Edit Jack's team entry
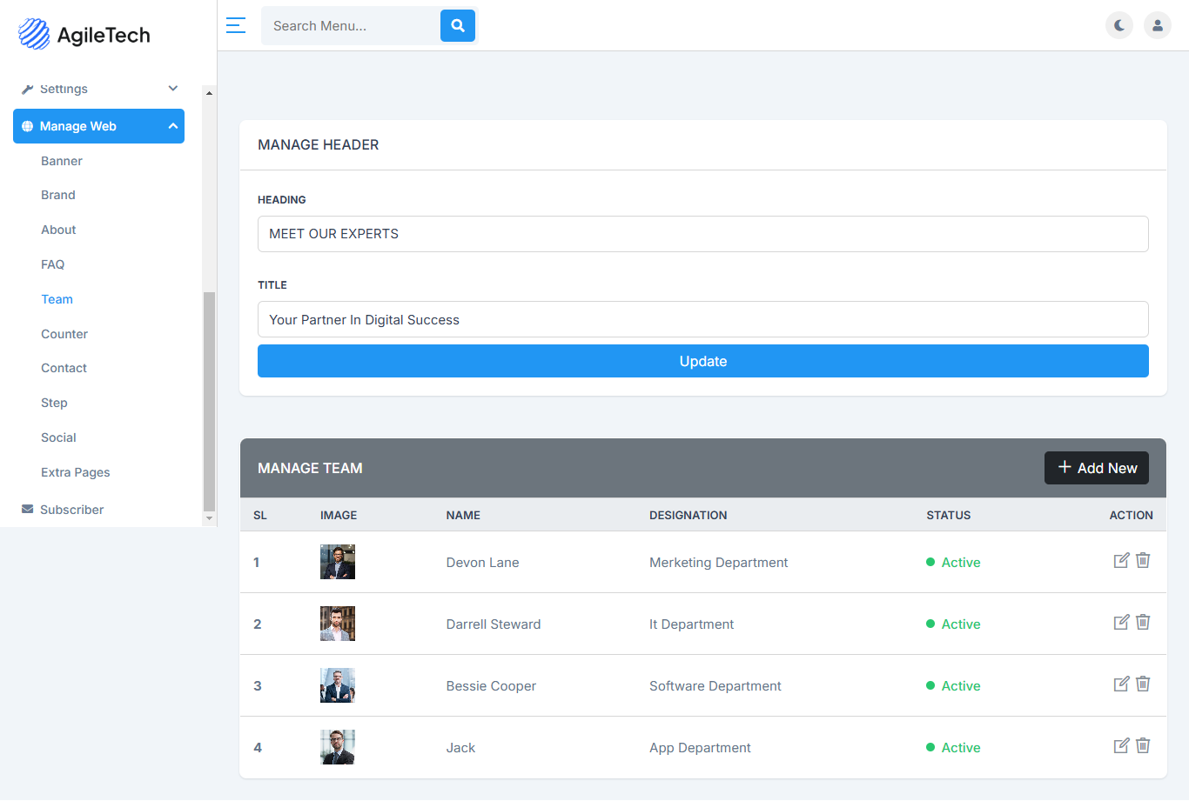The height and width of the screenshot is (801, 1189). [x=1122, y=746]
